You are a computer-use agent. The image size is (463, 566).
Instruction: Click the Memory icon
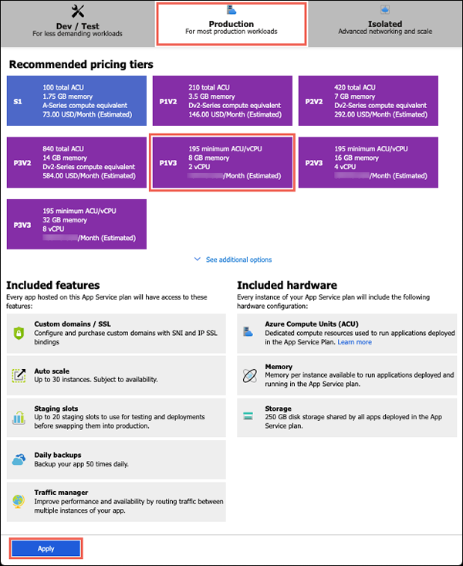[x=248, y=375]
